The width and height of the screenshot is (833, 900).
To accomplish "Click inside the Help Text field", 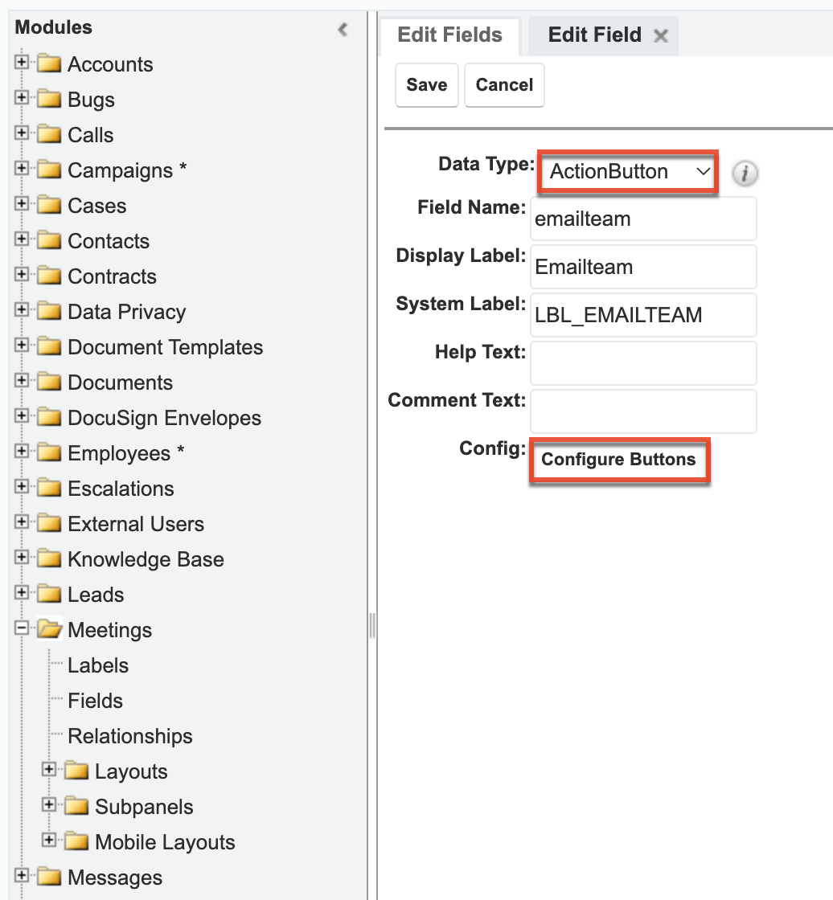I will 642,363.
